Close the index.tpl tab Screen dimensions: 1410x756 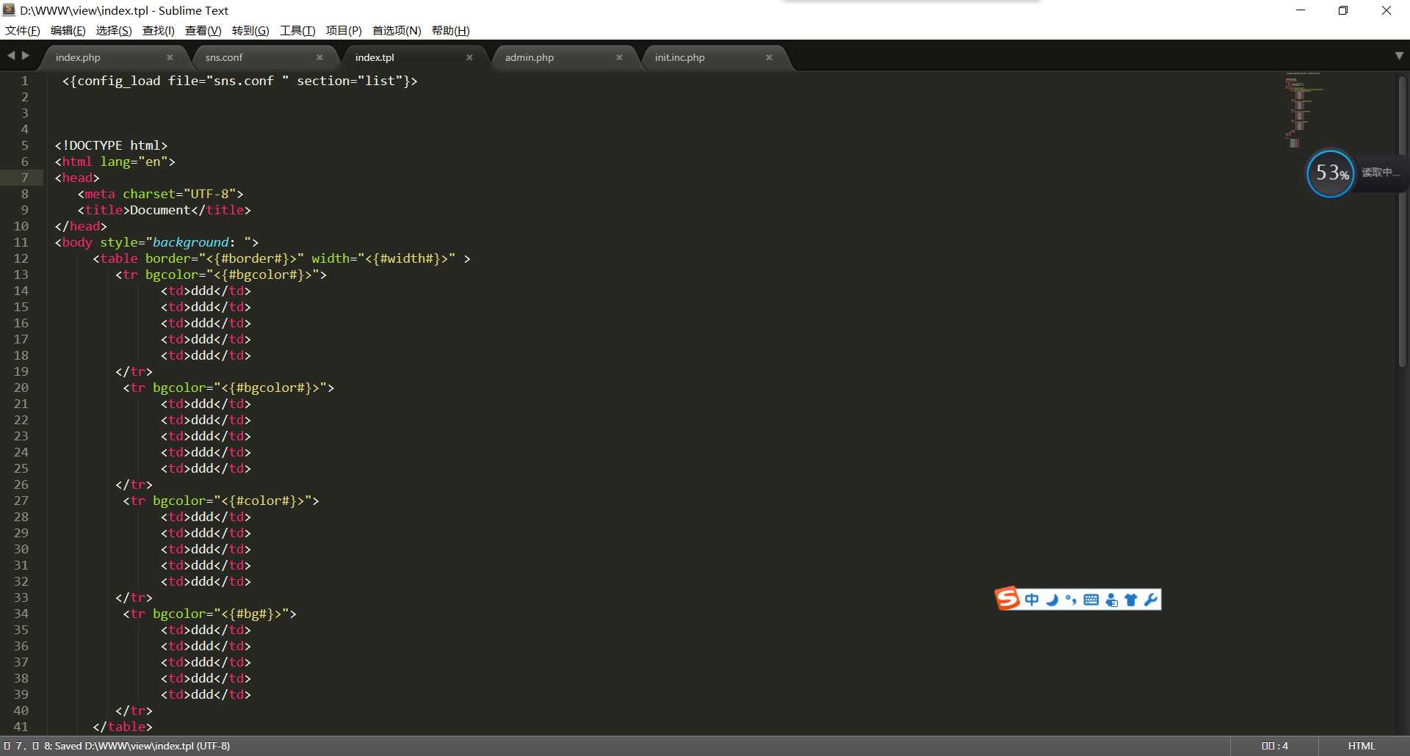[469, 57]
